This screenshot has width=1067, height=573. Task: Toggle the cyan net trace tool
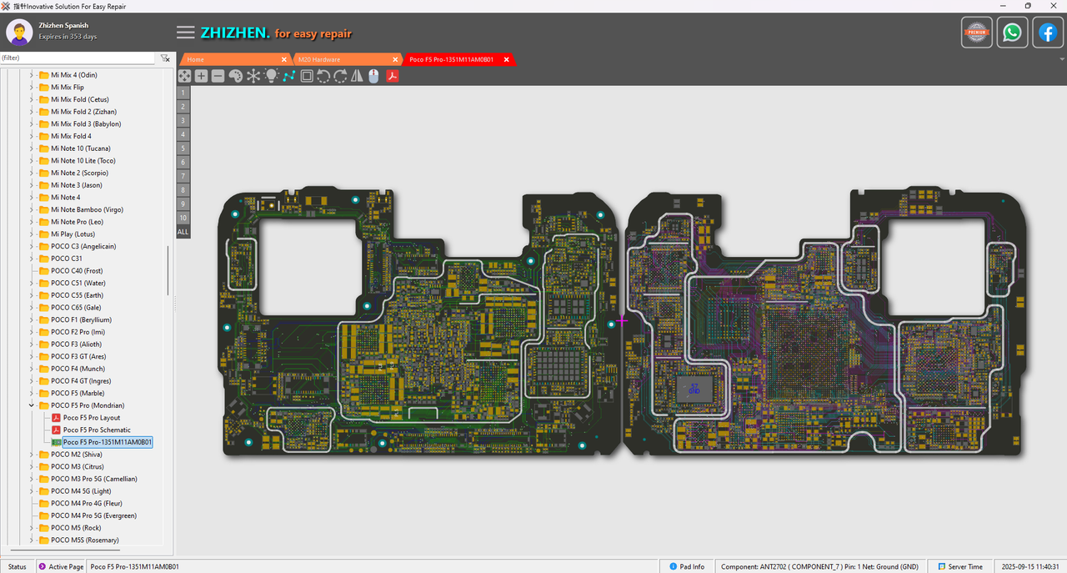click(288, 76)
